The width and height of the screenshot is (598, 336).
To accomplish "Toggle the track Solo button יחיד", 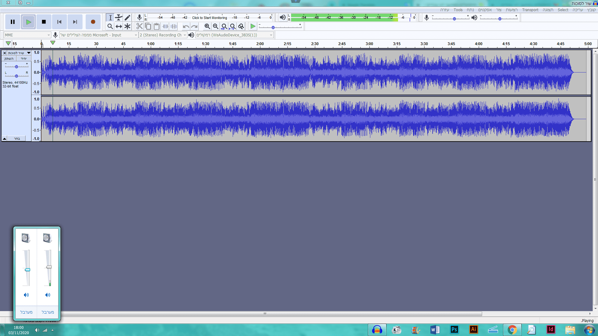I will click(24, 58).
